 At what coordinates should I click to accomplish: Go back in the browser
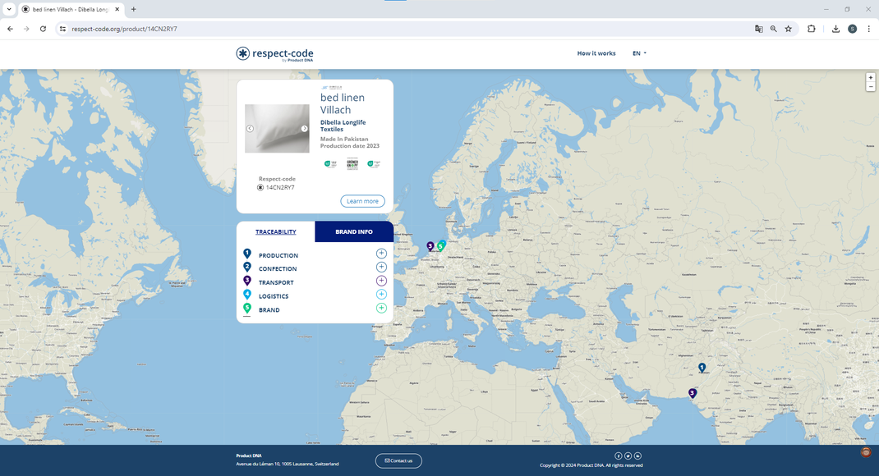coord(10,29)
